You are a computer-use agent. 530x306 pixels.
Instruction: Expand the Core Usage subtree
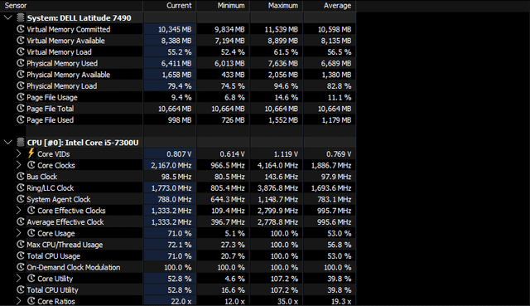click(19, 233)
